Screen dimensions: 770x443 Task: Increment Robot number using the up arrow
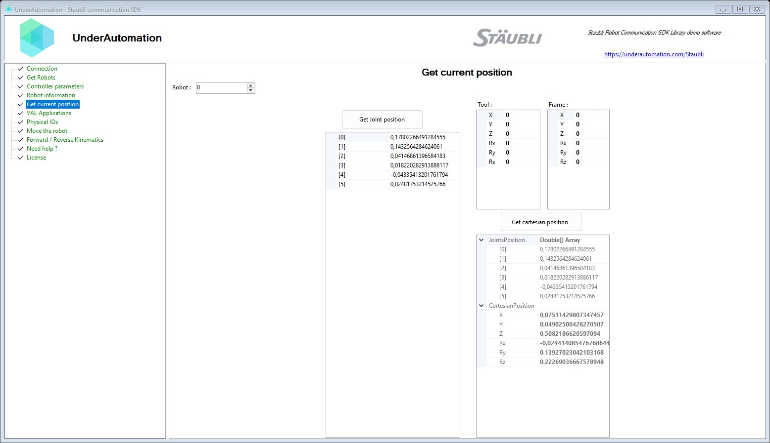click(x=251, y=85)
